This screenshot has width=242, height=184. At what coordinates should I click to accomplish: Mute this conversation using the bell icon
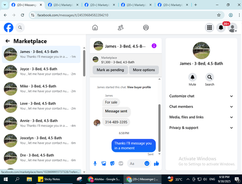(193, 77)
